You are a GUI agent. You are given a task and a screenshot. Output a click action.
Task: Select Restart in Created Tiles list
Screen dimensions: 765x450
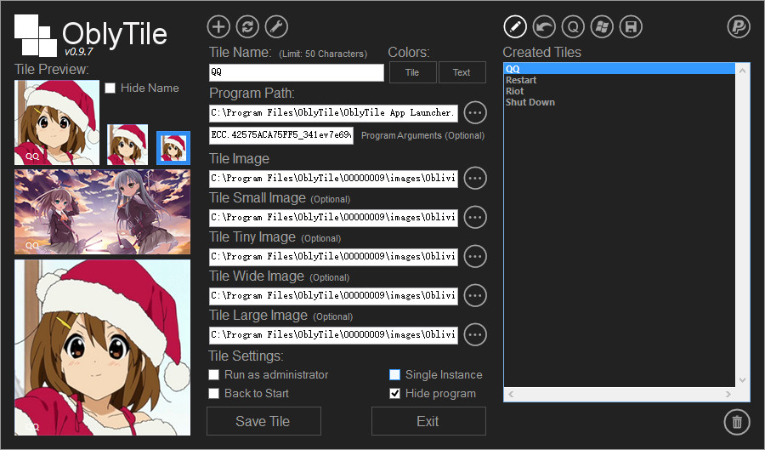[x=521, y=80]
